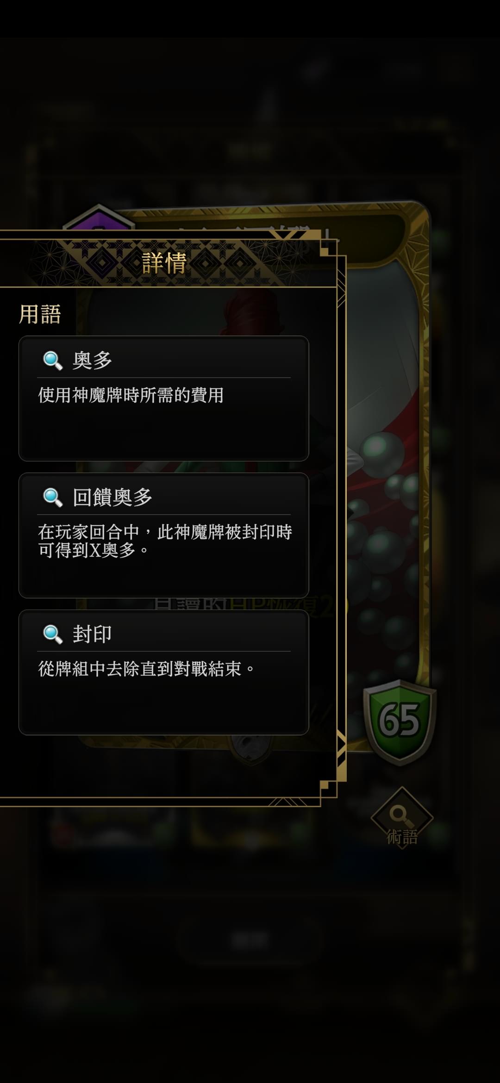Viewport: 500px width, 1083px height.
Task: Select the 奧多 term heading
Action: click(92, 361)
